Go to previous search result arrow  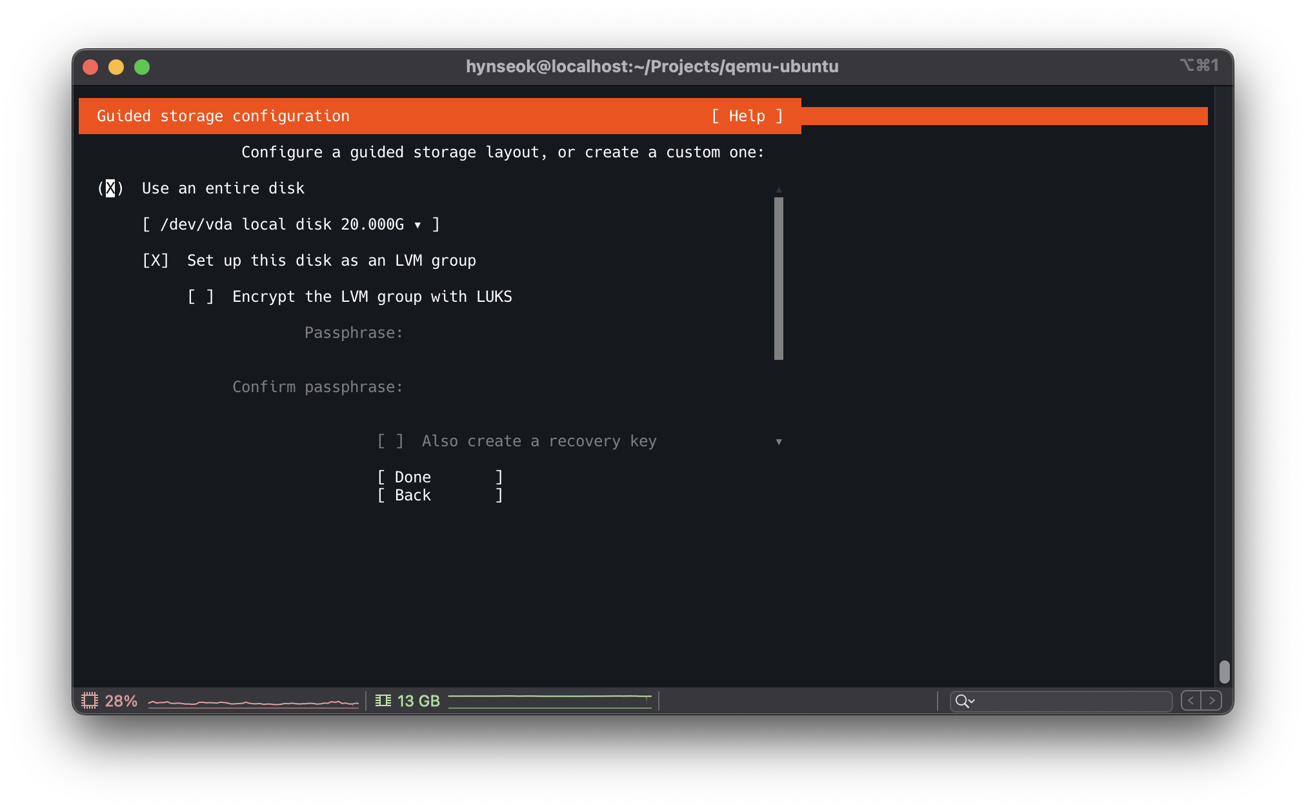click(x=1191, y=700)
